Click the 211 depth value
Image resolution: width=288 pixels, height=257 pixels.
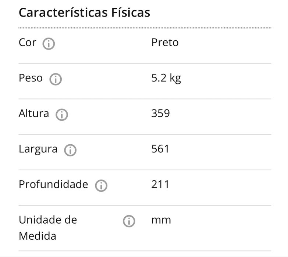160,184
